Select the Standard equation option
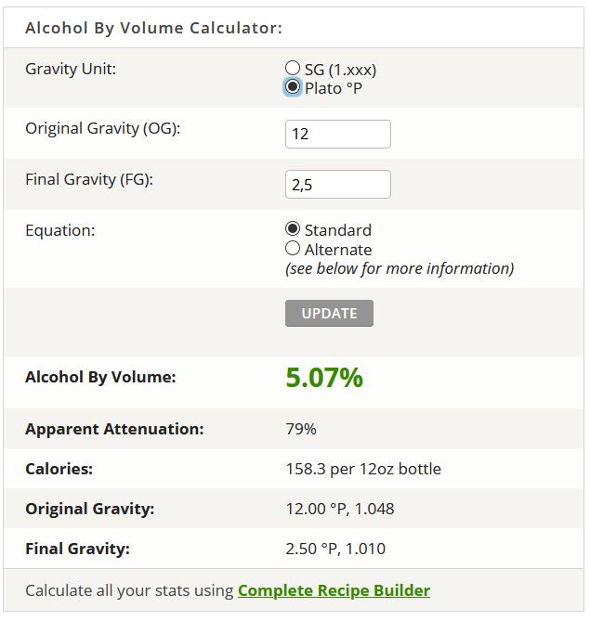Viewport: 590px width, 621px height. pyautogui.click(x=293, y=229)
